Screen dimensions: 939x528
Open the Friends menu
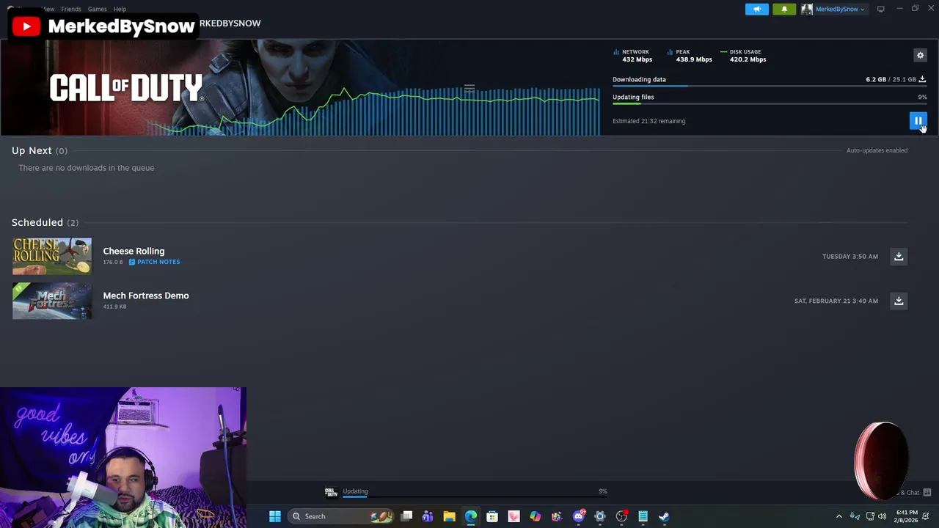71,9
